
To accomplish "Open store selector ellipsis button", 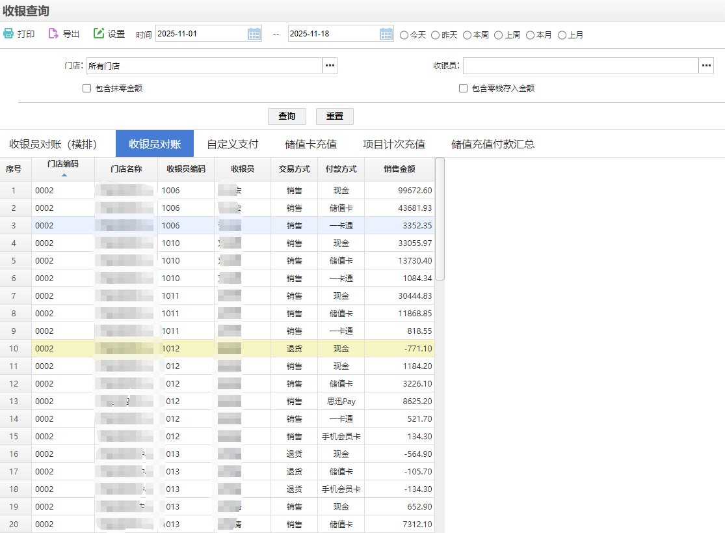I will click(x=330, y=66).
